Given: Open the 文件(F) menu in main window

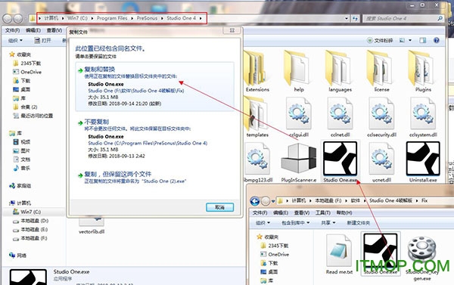Looking at the screenshot, I should (x=12, y=30).
